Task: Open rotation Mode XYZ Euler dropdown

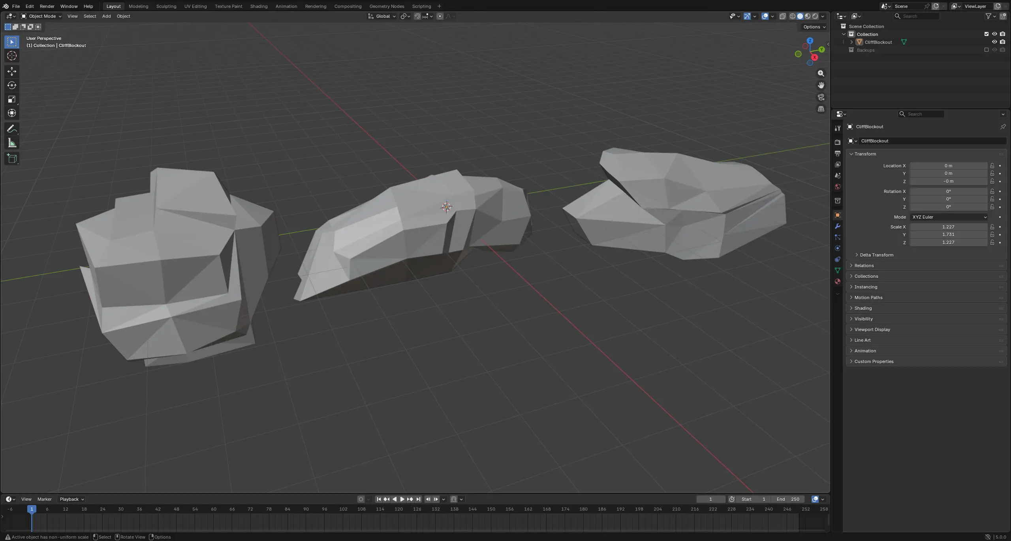Action: (949, 217)
